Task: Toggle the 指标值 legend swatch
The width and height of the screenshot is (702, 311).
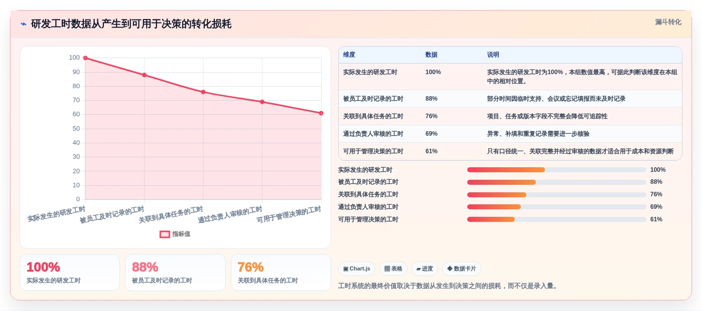Action: pyautogui.click(x=165, y=234)
